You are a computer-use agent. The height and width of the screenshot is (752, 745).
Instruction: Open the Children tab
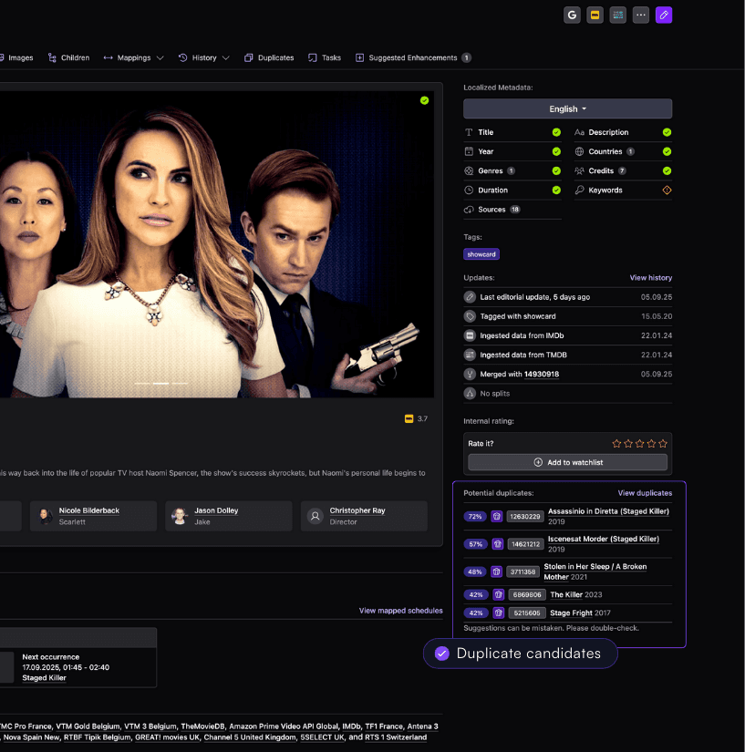68,57
